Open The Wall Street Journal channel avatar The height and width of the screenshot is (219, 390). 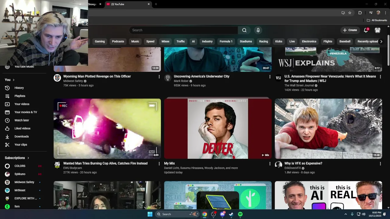point(278,78)
